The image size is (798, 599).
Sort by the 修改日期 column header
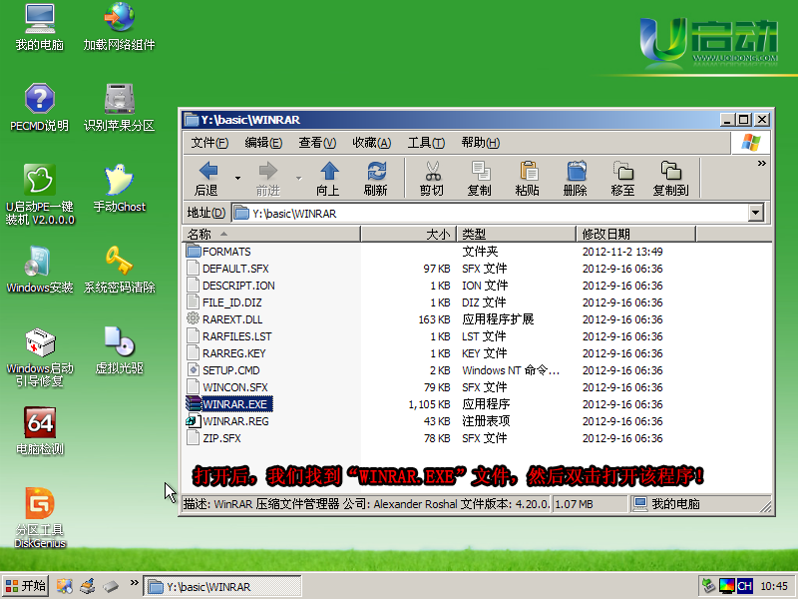[635, 235]
